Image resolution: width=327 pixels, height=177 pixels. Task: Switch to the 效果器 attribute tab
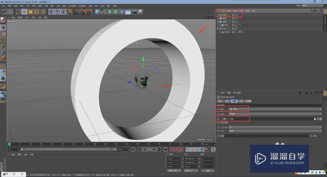[248, 101]
